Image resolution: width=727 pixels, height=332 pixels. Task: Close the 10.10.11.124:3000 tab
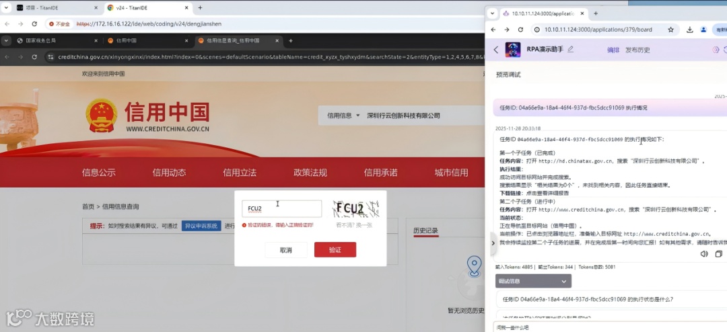[583, 13]
